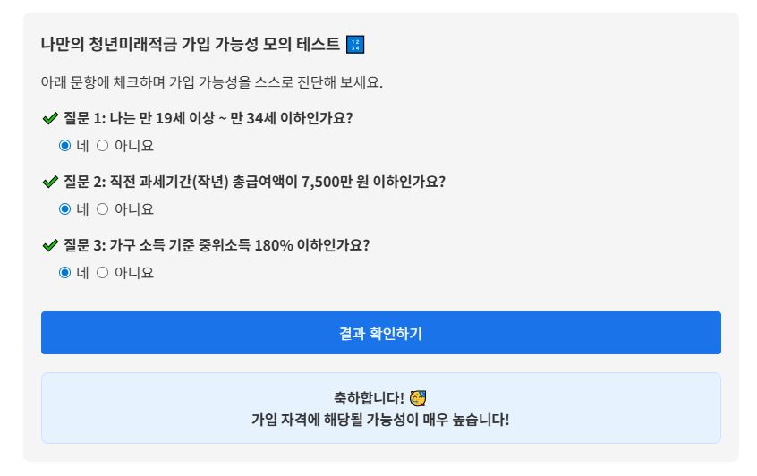
Task: Pick 네 for the 중위소득 180% question
Action: 64,273
